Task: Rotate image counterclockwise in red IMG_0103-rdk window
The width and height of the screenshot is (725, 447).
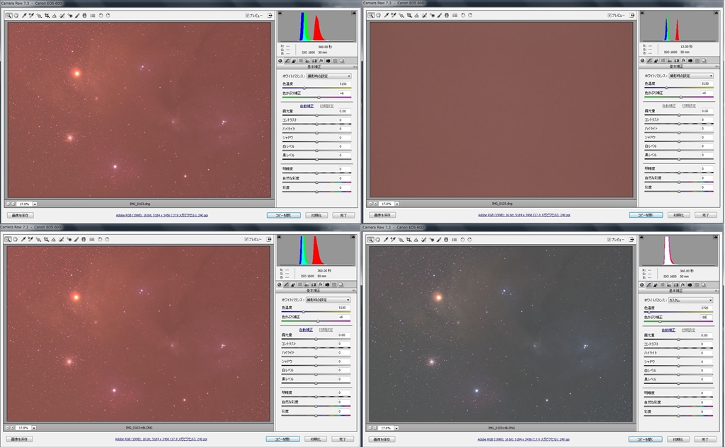Action: 99,239
